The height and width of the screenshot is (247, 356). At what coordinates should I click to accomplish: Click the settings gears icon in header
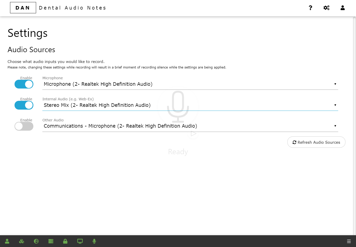[326, 8]
